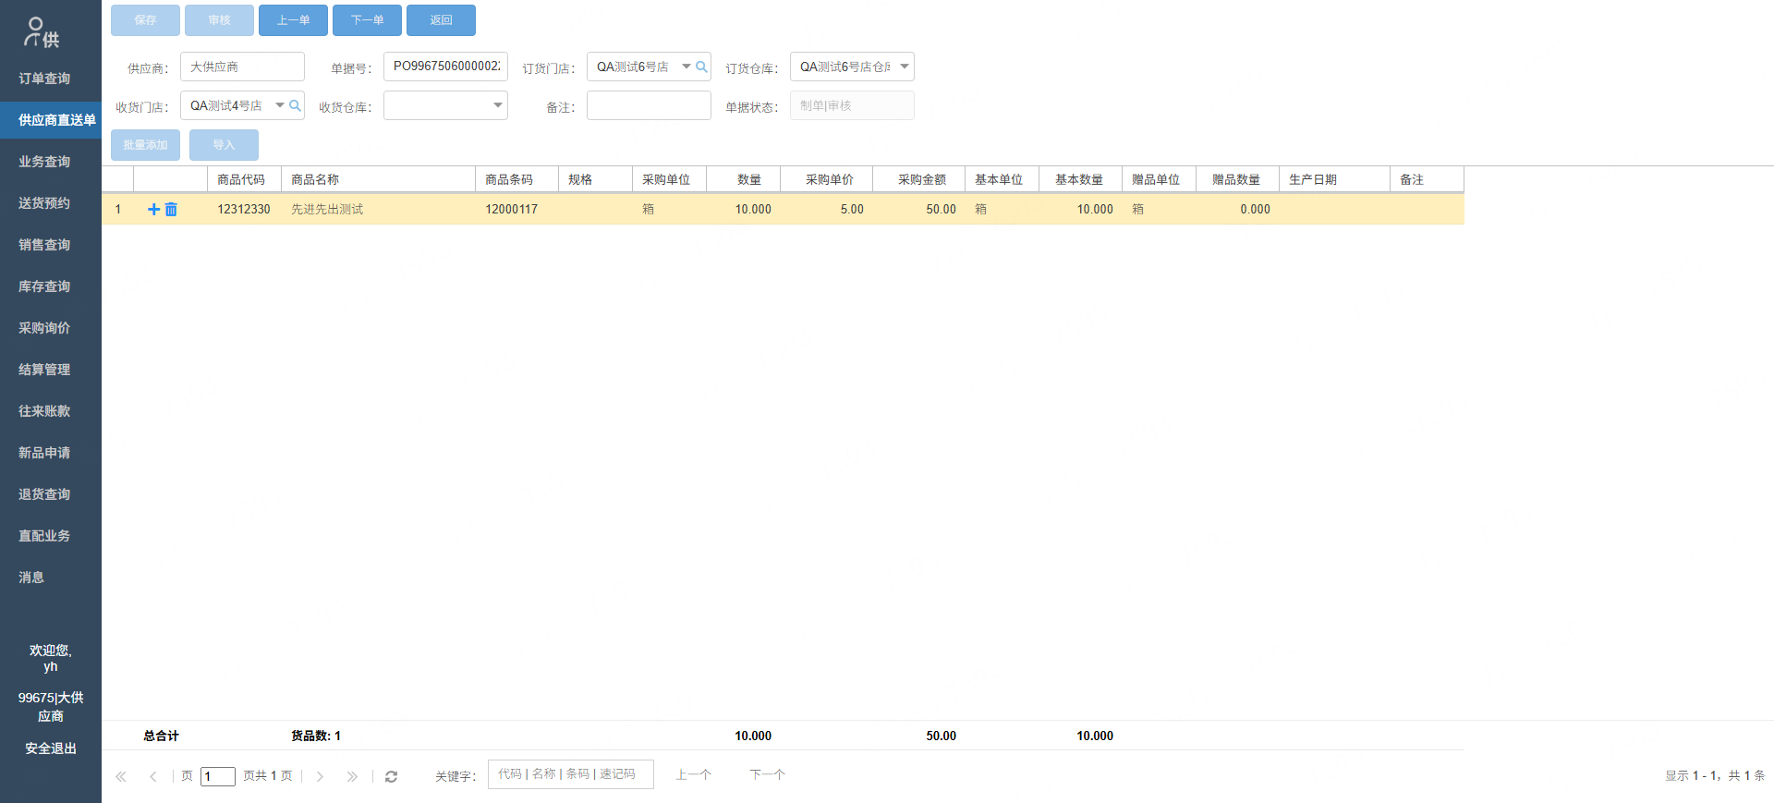Viewport: 1774px width, 803px height.
Task: Click the 采购单位 column header
Action: [669, 179]
